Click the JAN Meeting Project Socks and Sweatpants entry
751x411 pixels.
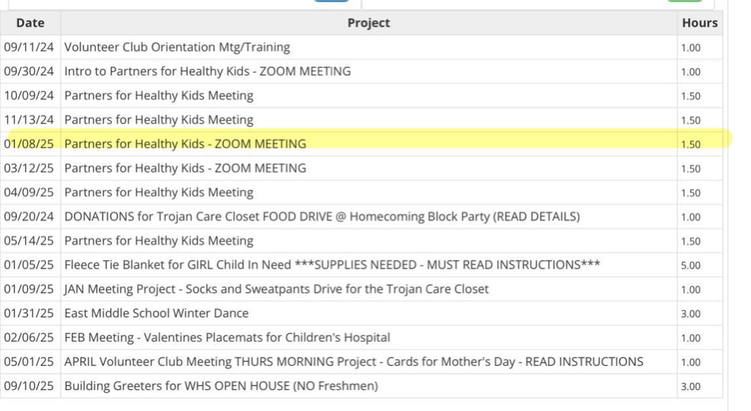coord(276,289)
